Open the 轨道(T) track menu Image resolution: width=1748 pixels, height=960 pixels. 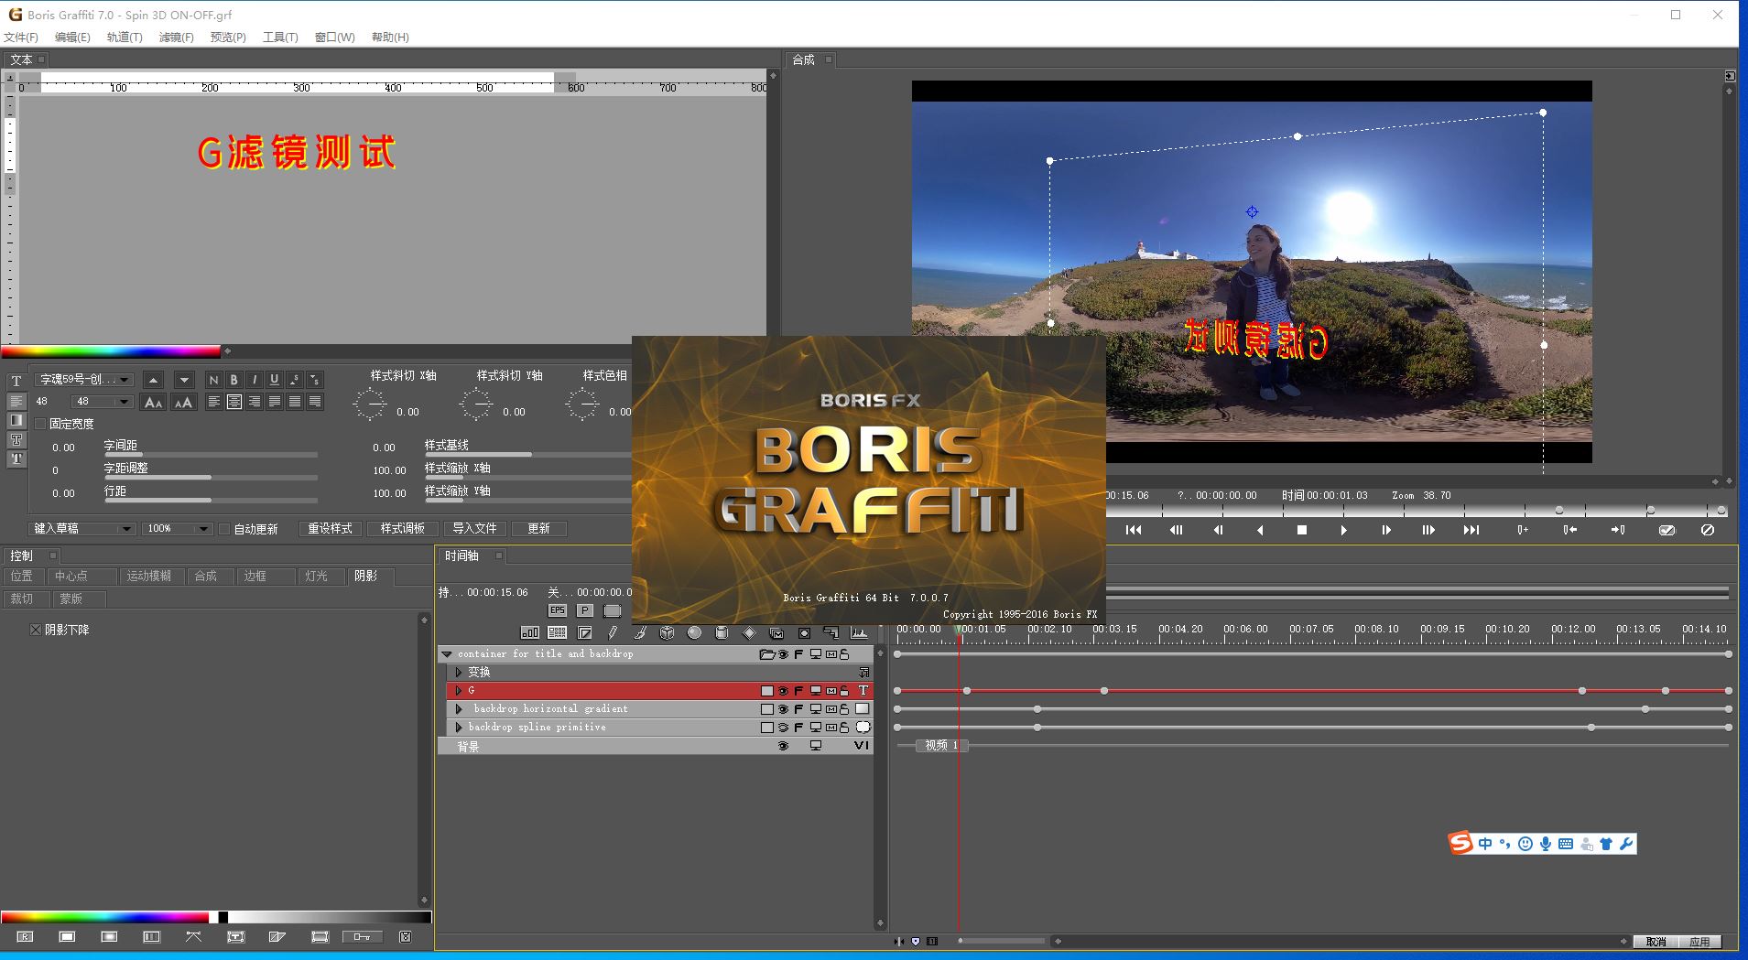(125, 38)
